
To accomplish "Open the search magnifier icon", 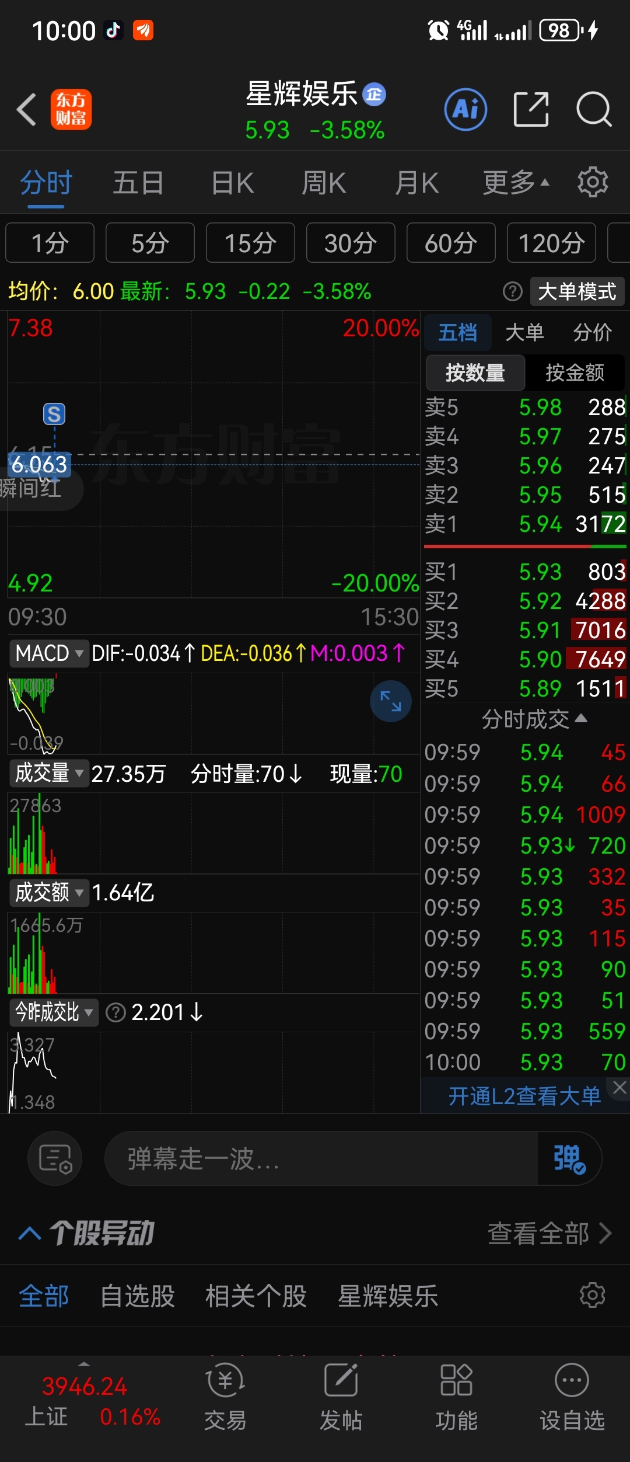I will click(594, 109).
